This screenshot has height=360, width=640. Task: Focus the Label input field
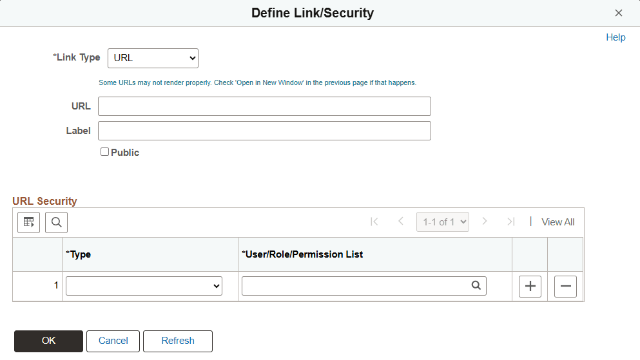(x=264, y=131)
